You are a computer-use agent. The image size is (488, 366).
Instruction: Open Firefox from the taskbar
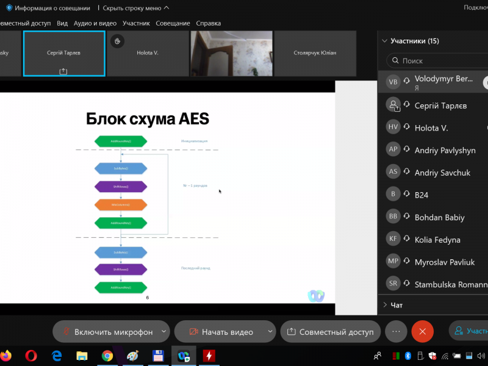[x=7, y=355]
